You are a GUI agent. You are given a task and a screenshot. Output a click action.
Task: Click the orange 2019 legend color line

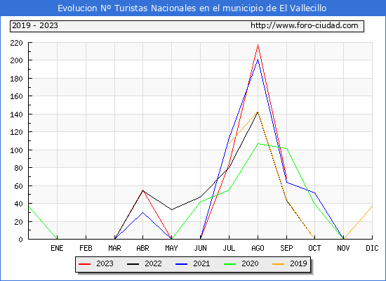(x=278, y=264)
